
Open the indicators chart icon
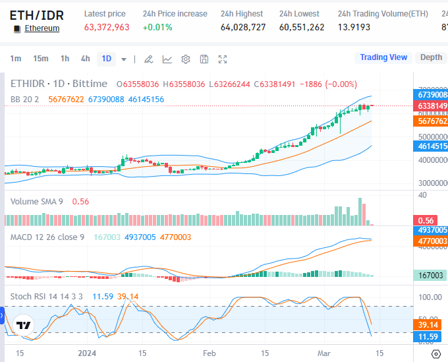[167, 59]
